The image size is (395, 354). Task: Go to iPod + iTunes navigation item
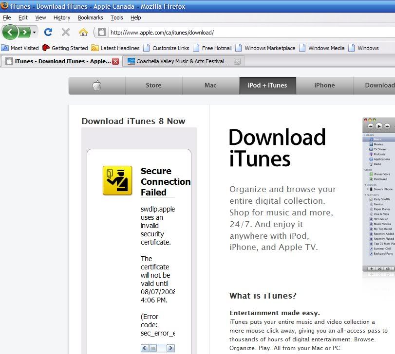pos(267,86)
